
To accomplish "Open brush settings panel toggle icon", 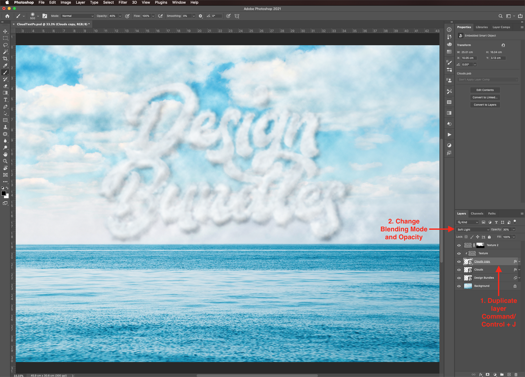I will point(45,16).
